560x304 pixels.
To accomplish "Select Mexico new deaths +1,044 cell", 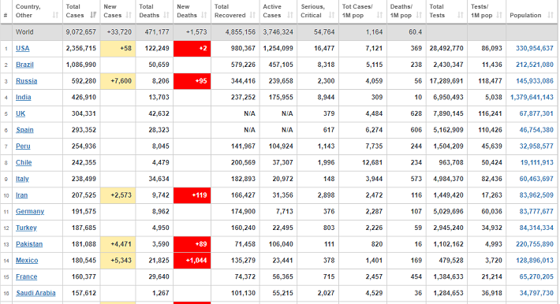I will point(192,261).
